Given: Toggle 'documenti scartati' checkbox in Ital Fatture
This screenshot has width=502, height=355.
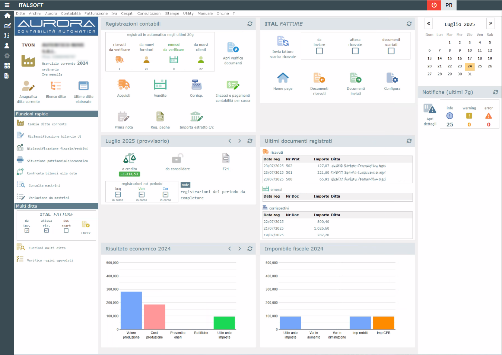Looking at the screenshot, I should (x=391, y=51).
